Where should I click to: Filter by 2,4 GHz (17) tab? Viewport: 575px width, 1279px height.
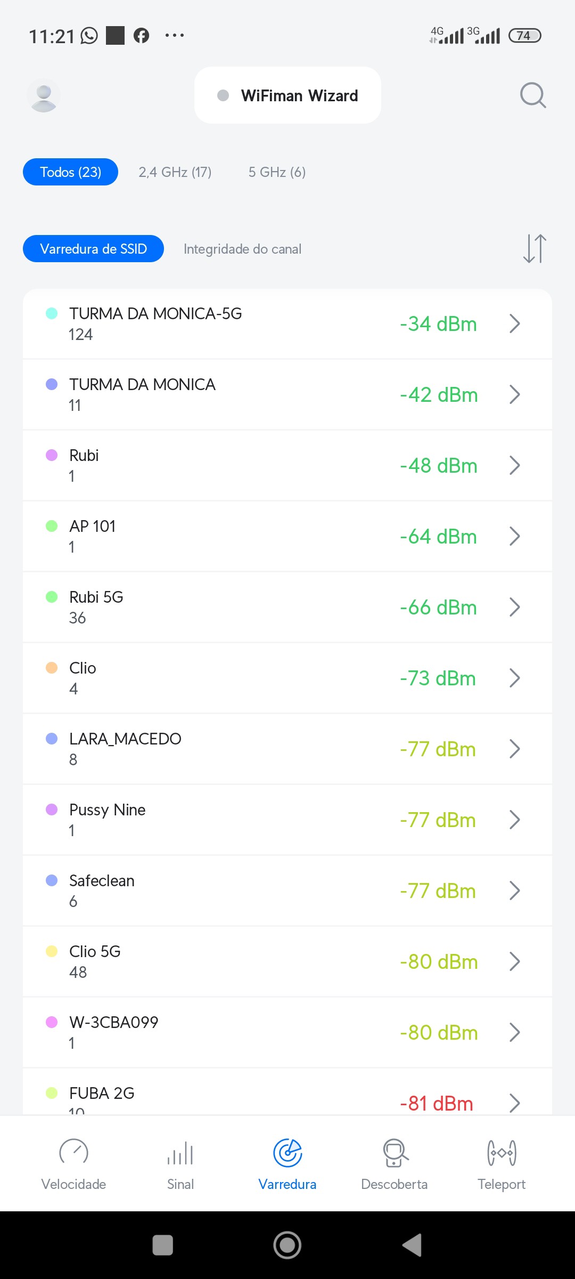tap(175, 172)
